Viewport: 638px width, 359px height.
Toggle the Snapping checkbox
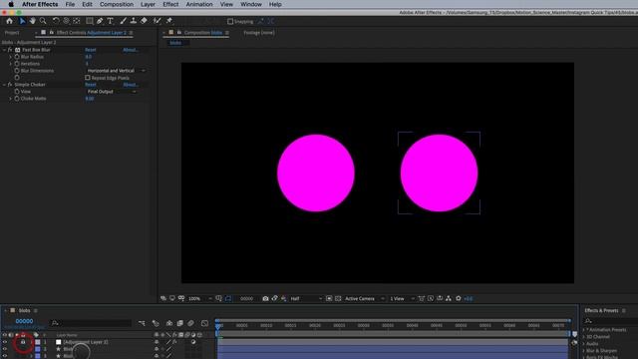230,21
